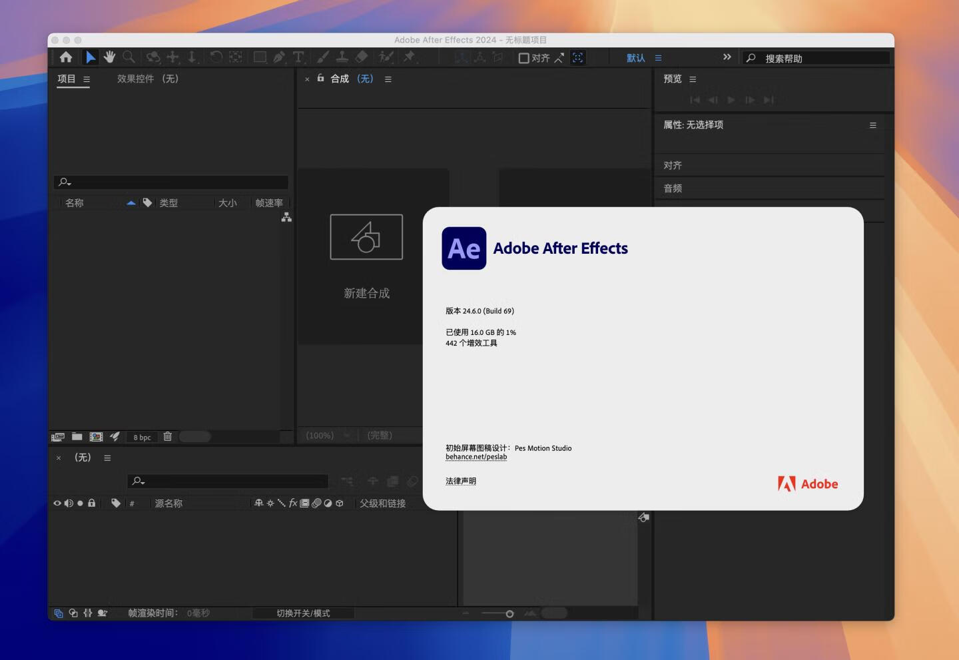Go to the Home screen icon
This screenshot has height=660, width=959.
[66, 57]
